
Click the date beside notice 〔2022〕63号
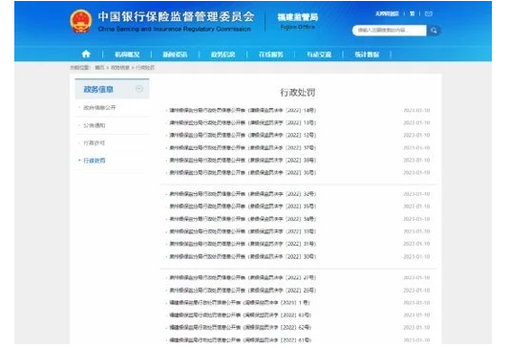pos(416,315)
